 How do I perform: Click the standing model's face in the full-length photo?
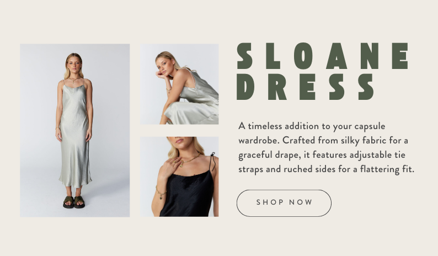(74, 65)
